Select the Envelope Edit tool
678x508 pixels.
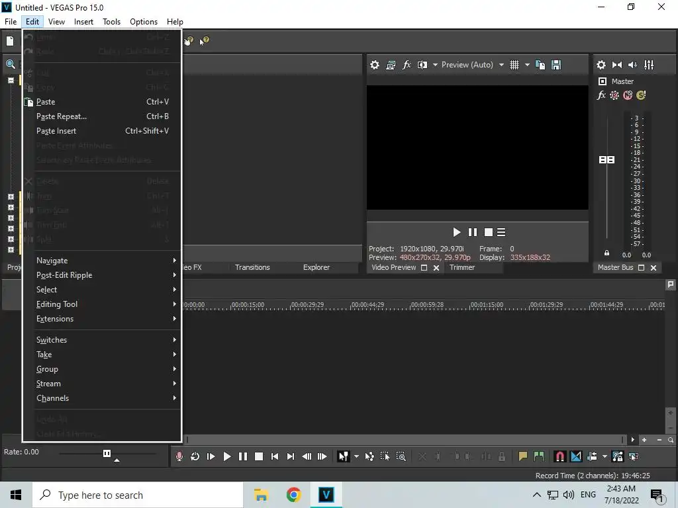point(369,456)
